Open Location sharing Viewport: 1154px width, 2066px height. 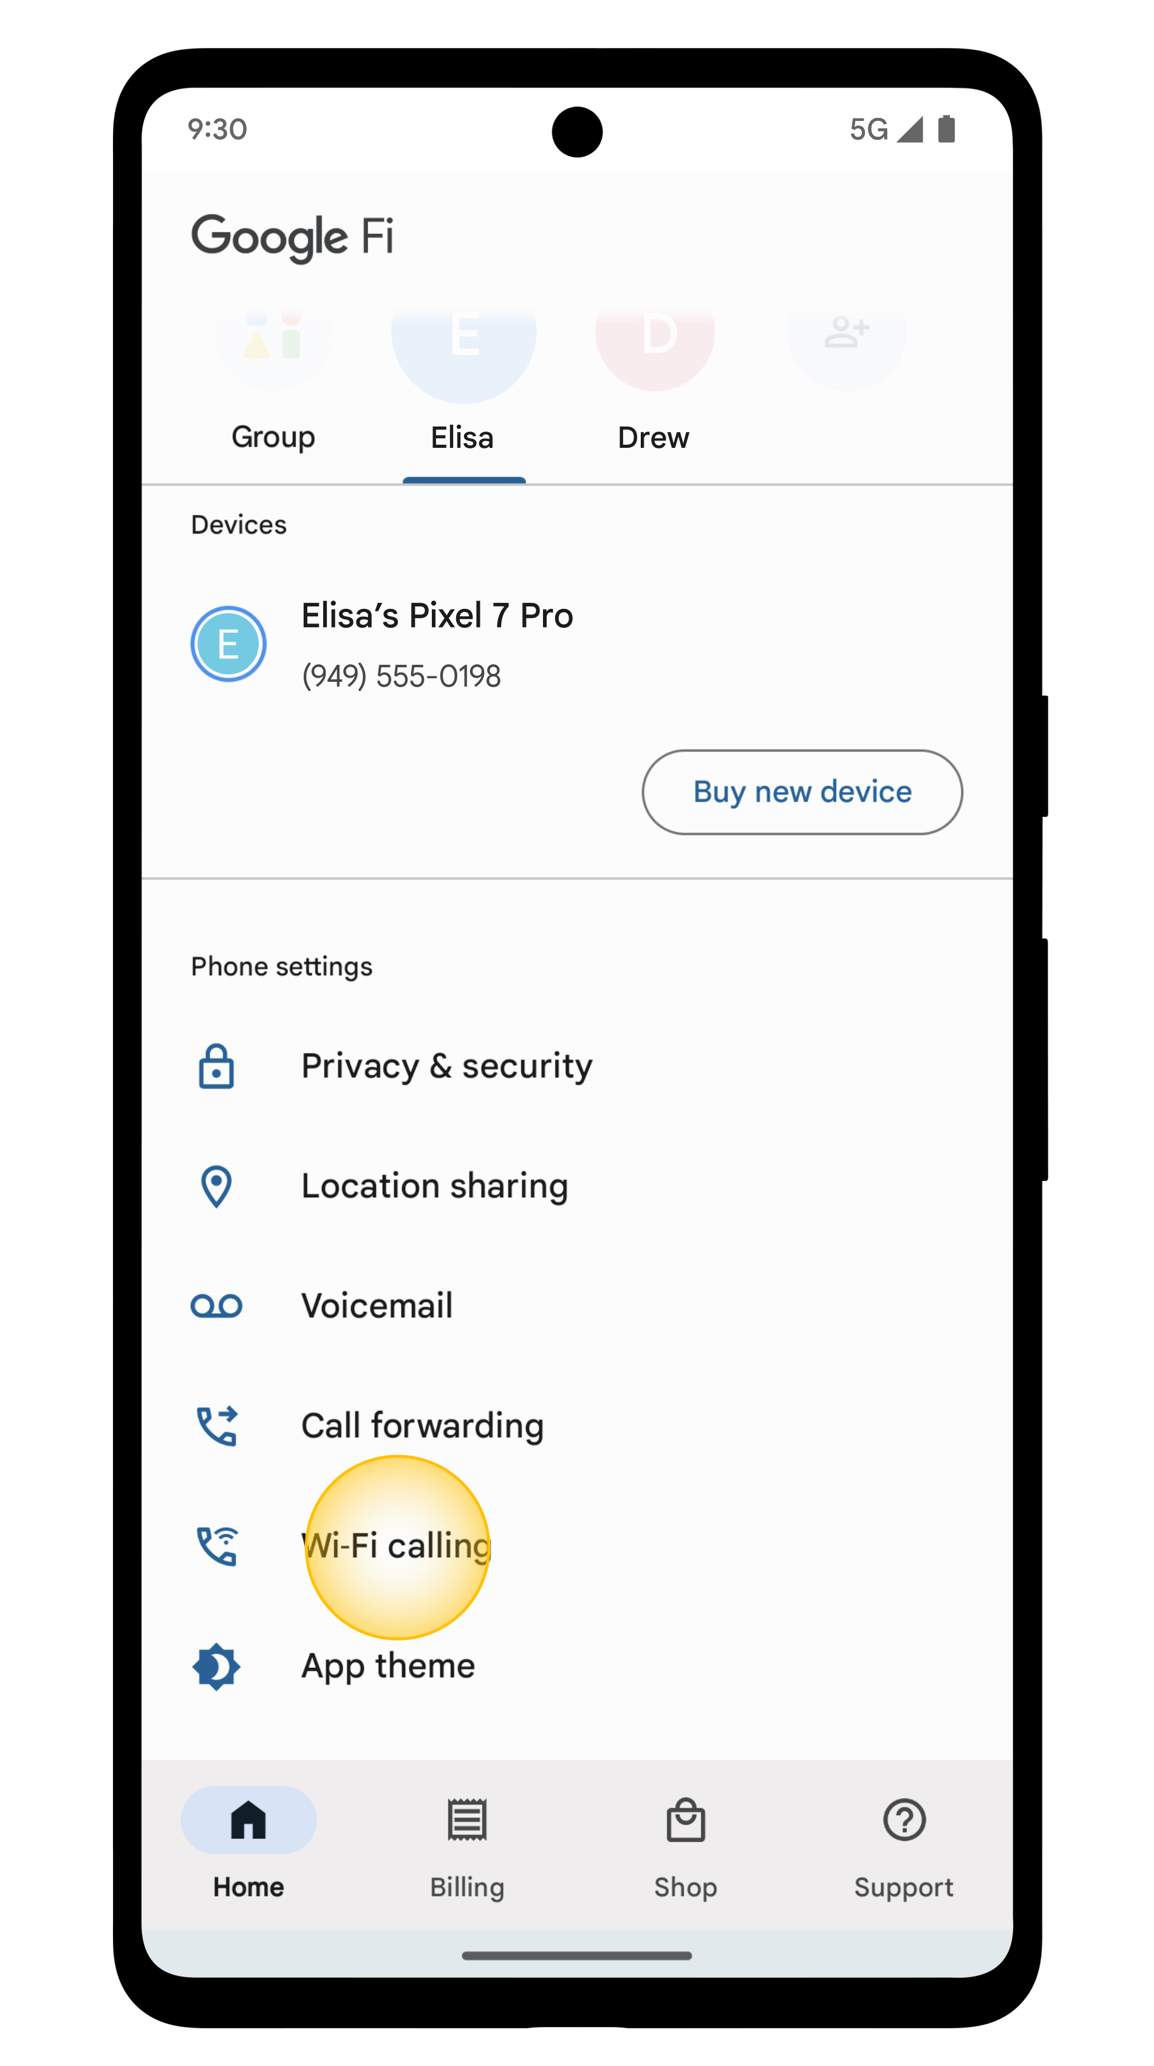tap(577, 1186)
